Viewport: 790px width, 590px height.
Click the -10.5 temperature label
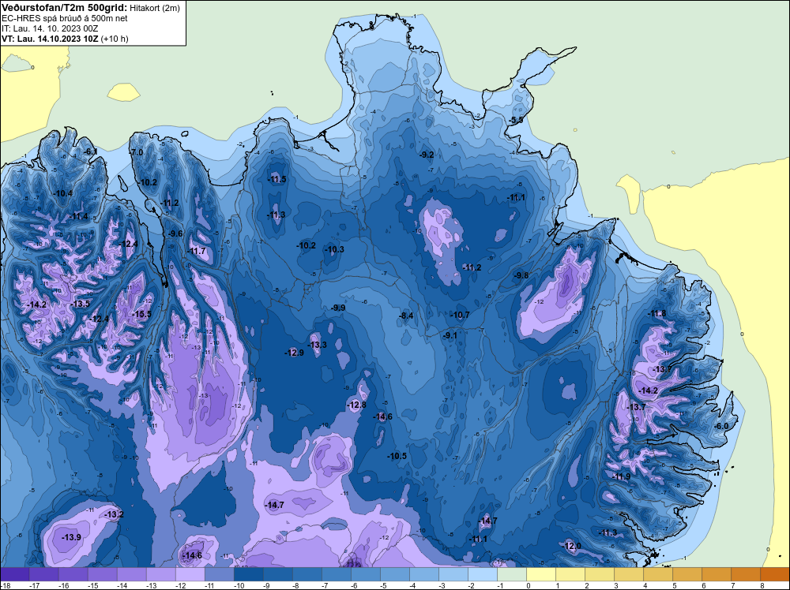[x=397, y=456]
